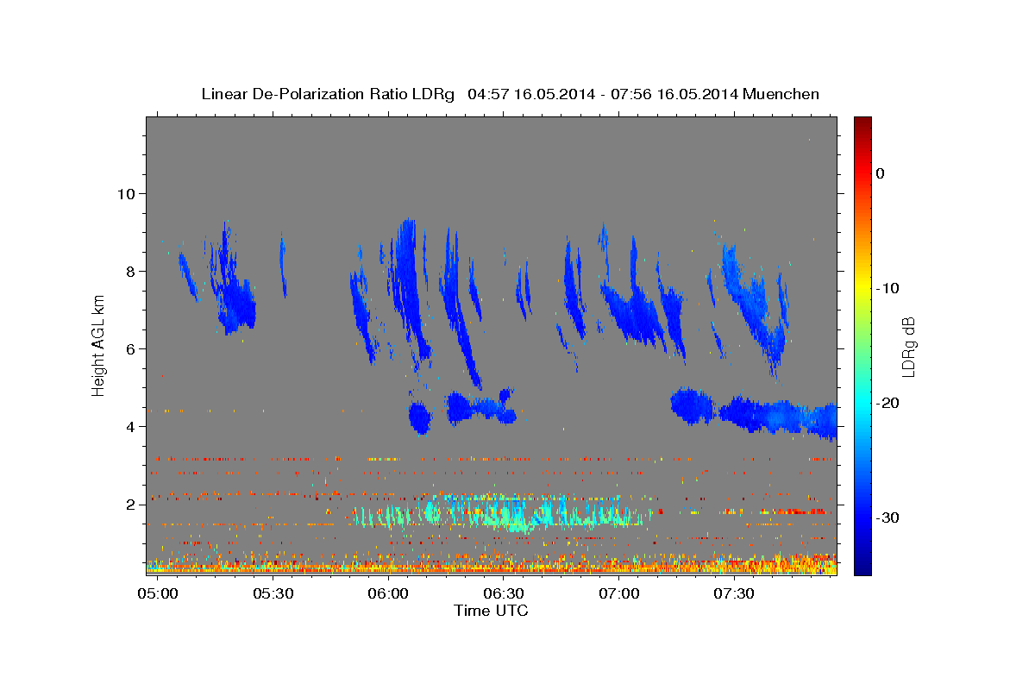Screen dimensions: 1035x690
Task: Click the 'Height AGL km' y-axis label
Action: coord(99,345)
